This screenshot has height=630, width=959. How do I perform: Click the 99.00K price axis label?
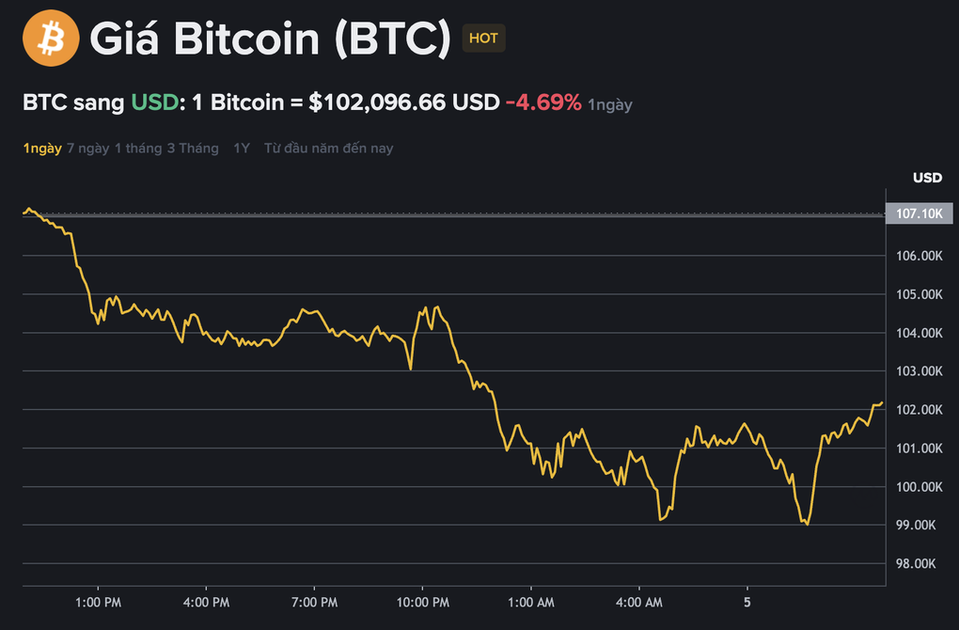point(917,525)
